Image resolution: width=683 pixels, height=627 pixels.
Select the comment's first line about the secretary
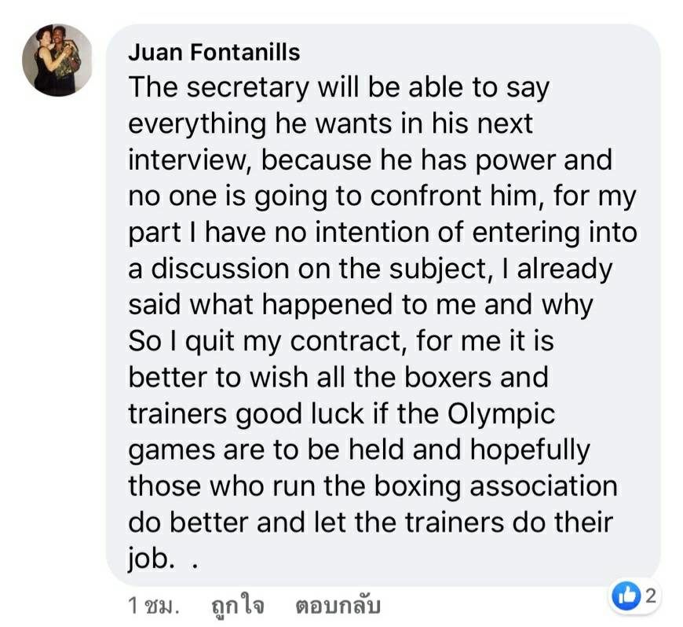pos(339,89)
